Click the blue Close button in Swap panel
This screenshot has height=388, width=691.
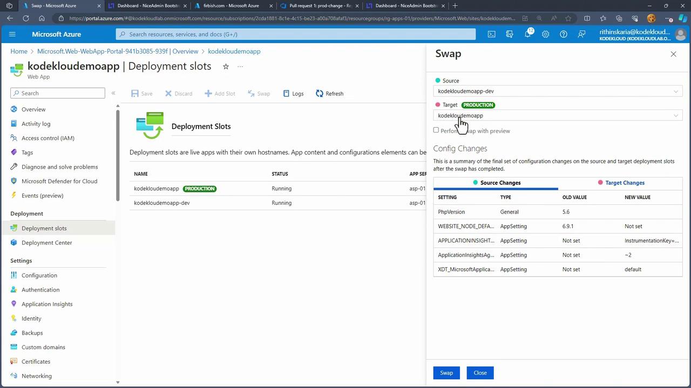click(480, 373)
